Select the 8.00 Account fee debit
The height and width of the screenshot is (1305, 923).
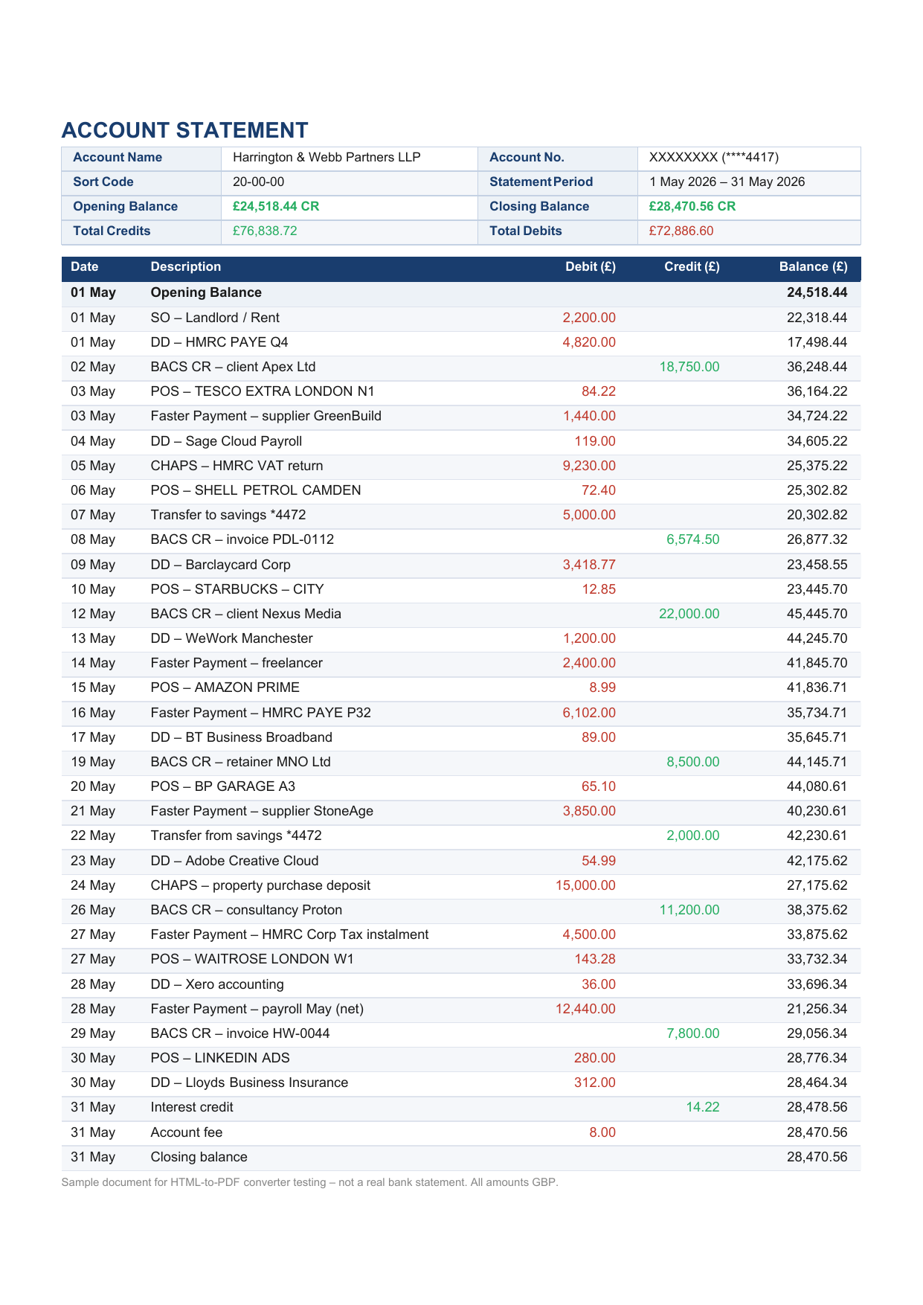pos(602,1132)
